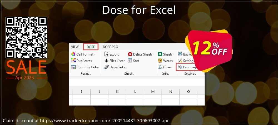Click the Dose for Excel title
The height and width of the screenshot is (125, 278).
pos(139,10)
